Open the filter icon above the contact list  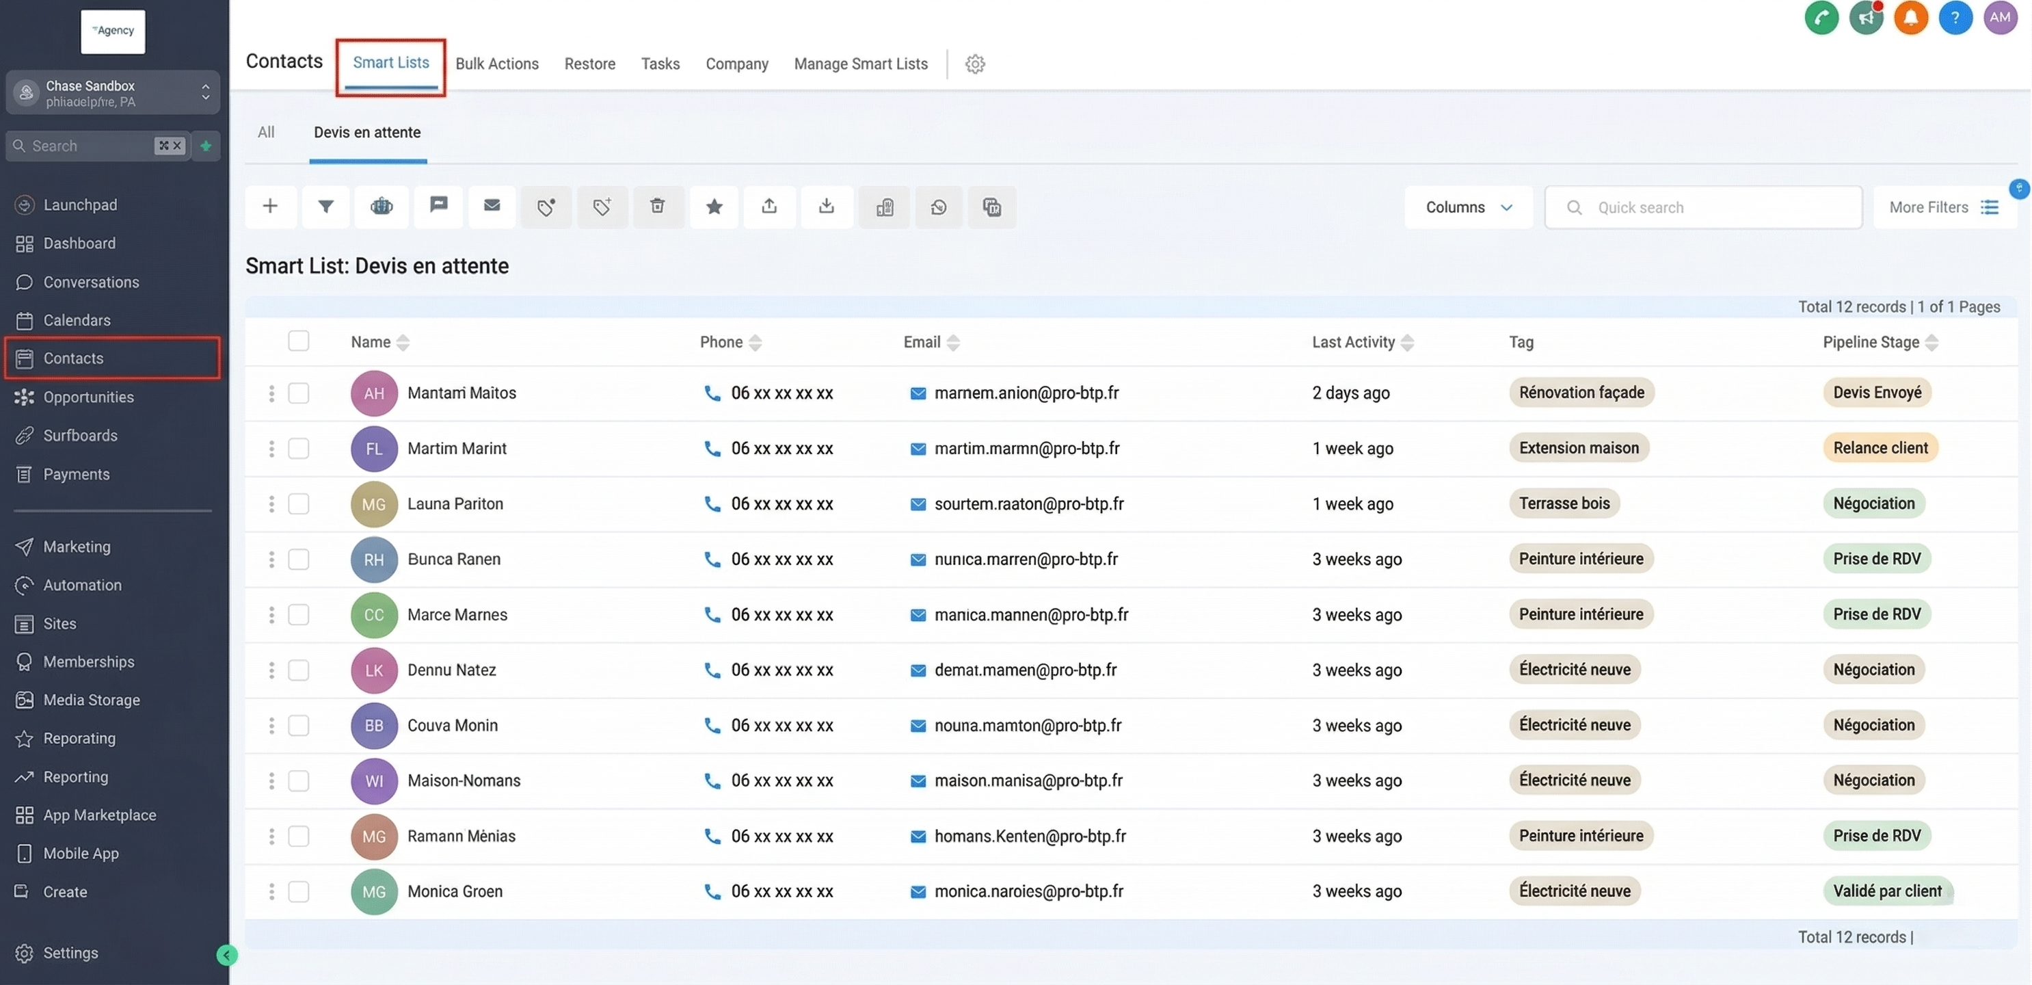click(x=325, y=207)
